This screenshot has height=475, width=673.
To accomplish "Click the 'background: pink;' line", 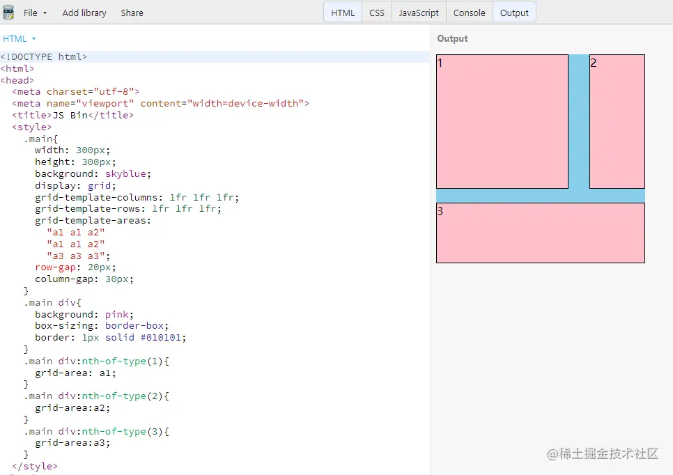I will 84,315.
